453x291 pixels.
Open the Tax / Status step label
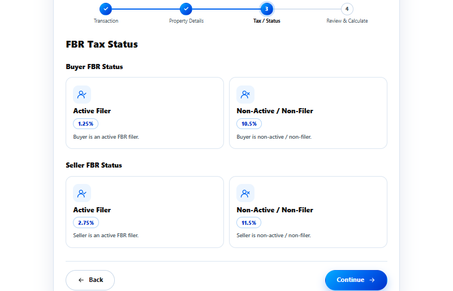[x=267, y=21]
